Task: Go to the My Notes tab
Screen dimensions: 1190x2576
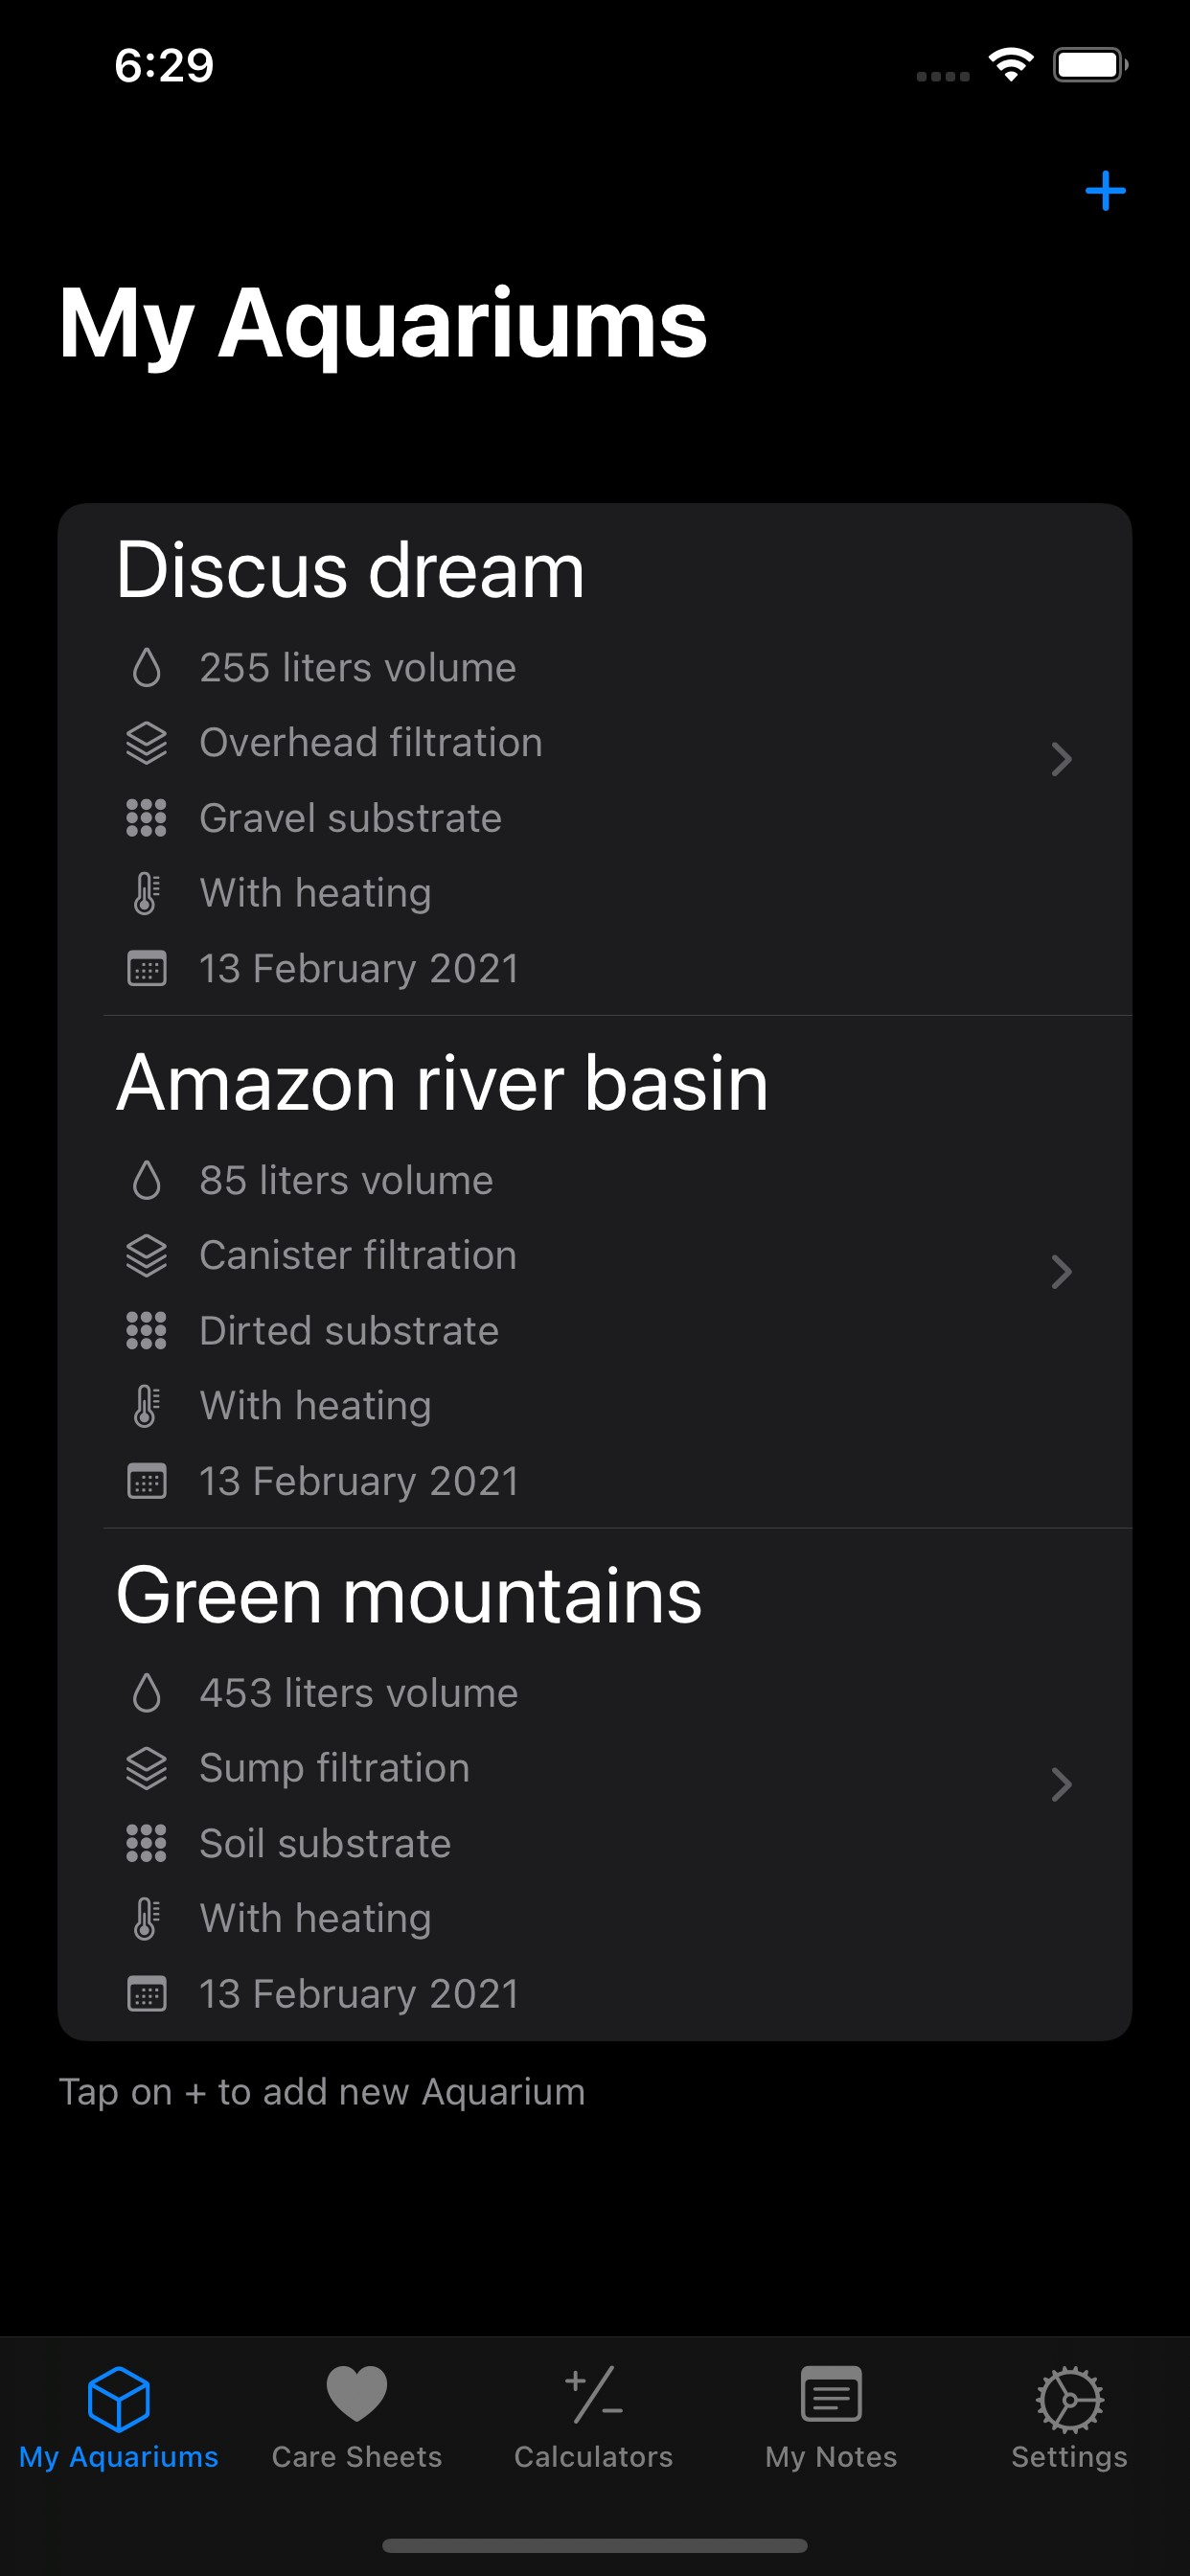Action: 831,2418
